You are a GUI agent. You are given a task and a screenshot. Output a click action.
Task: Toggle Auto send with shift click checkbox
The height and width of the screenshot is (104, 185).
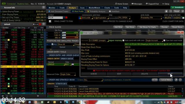coord(123,40)
